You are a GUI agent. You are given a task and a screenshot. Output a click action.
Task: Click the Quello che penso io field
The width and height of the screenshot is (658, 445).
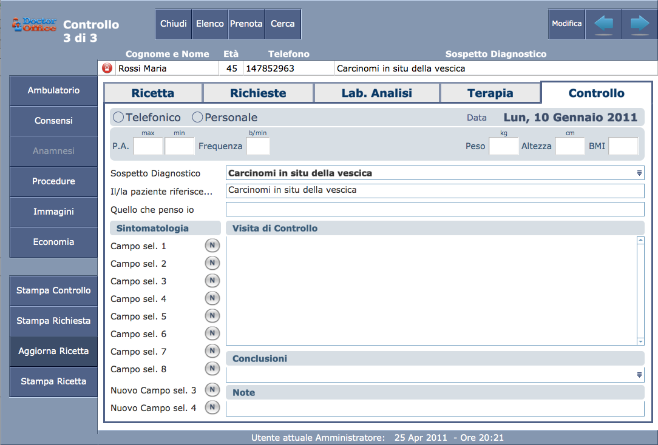click(435, 209)
